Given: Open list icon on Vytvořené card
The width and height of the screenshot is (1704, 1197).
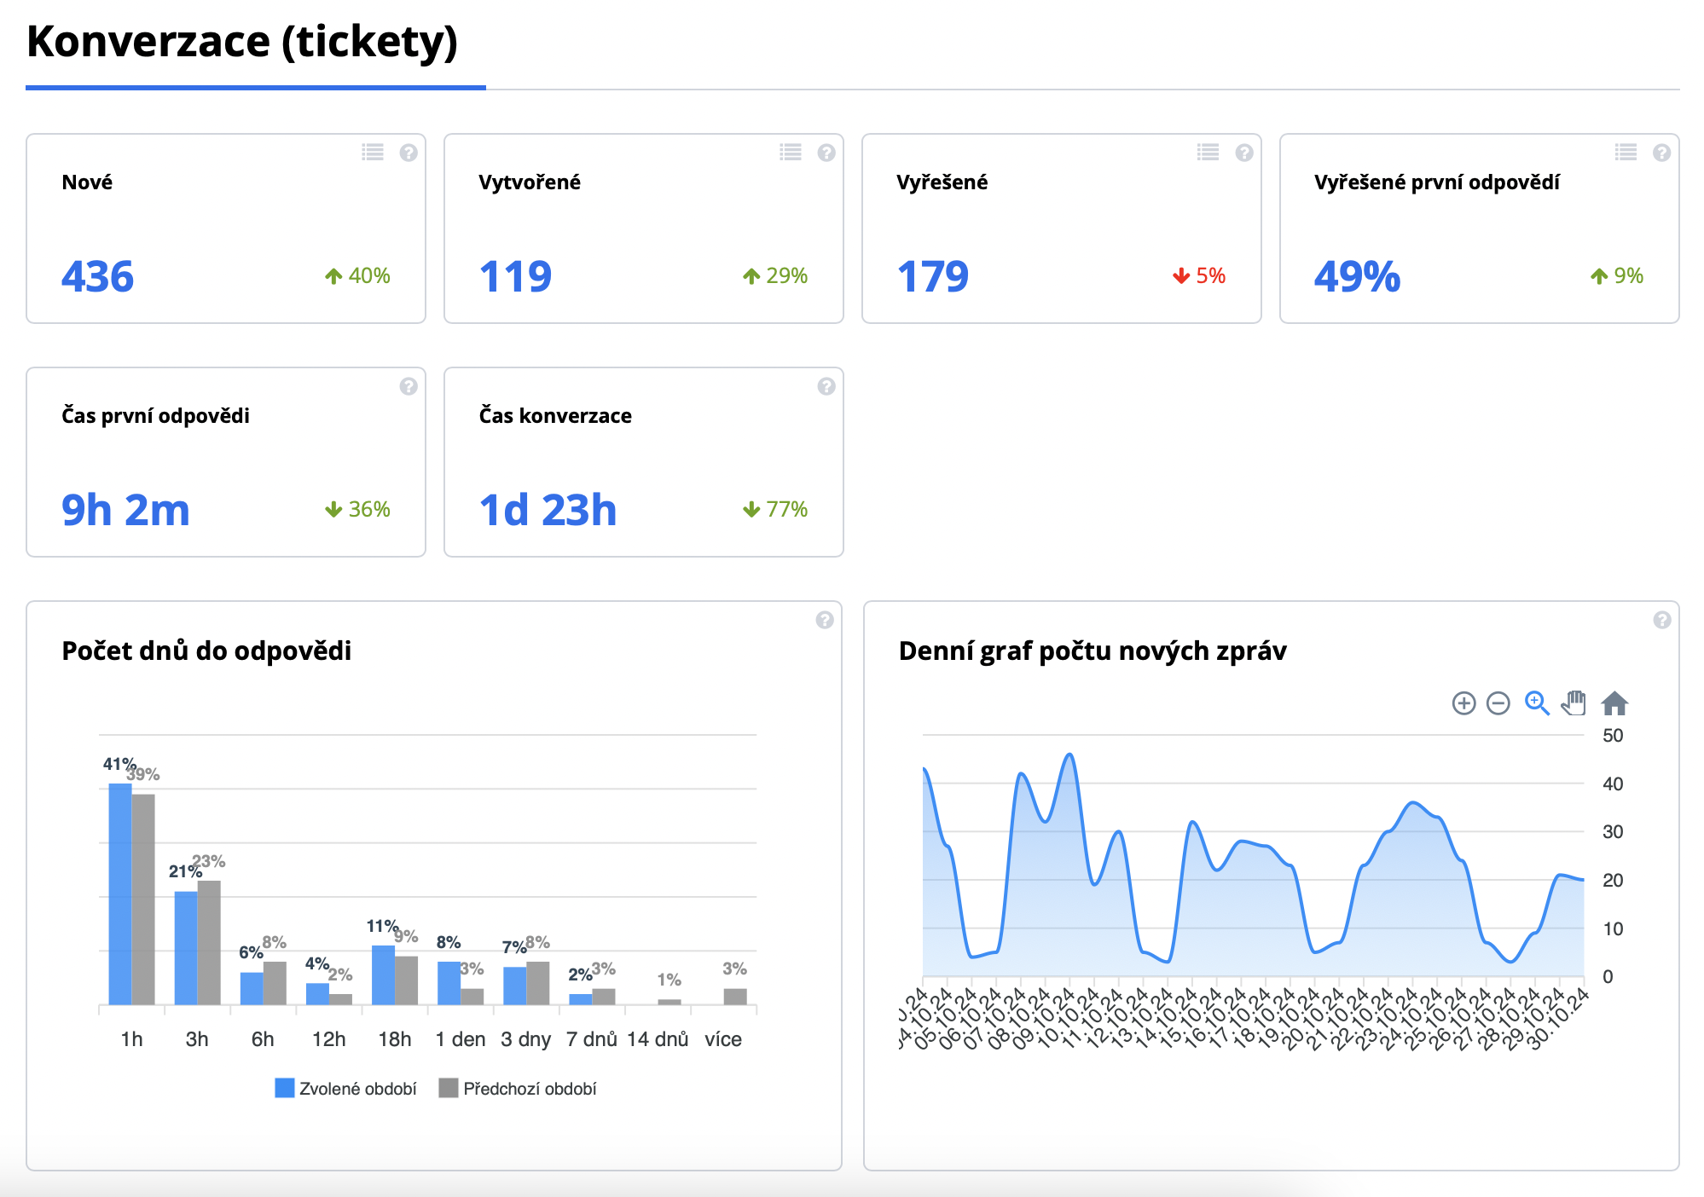Looking at the screenshot, I should [x=791, y=153].
